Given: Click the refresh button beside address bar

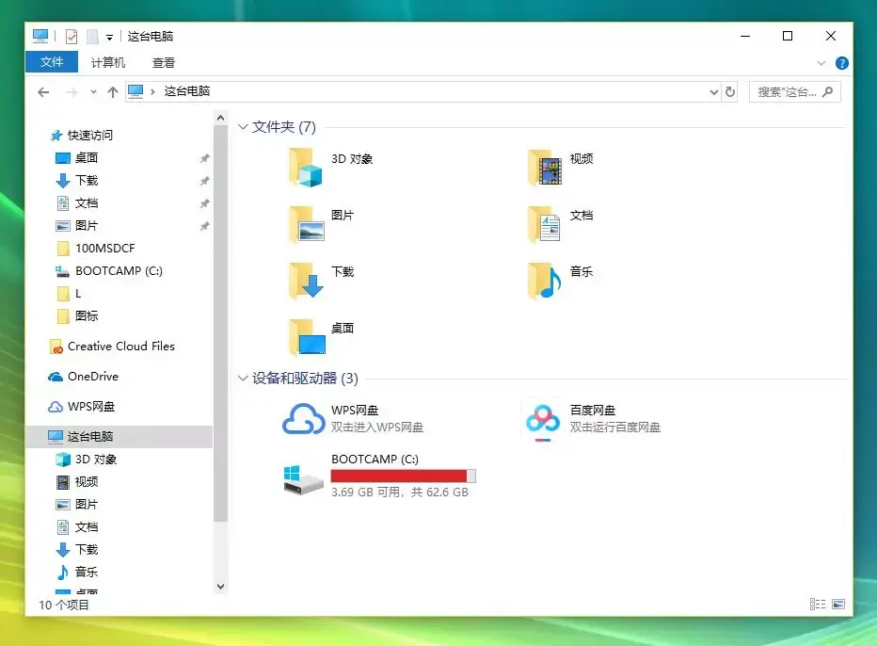Looking at the screenshot, I should coord(730,91).
